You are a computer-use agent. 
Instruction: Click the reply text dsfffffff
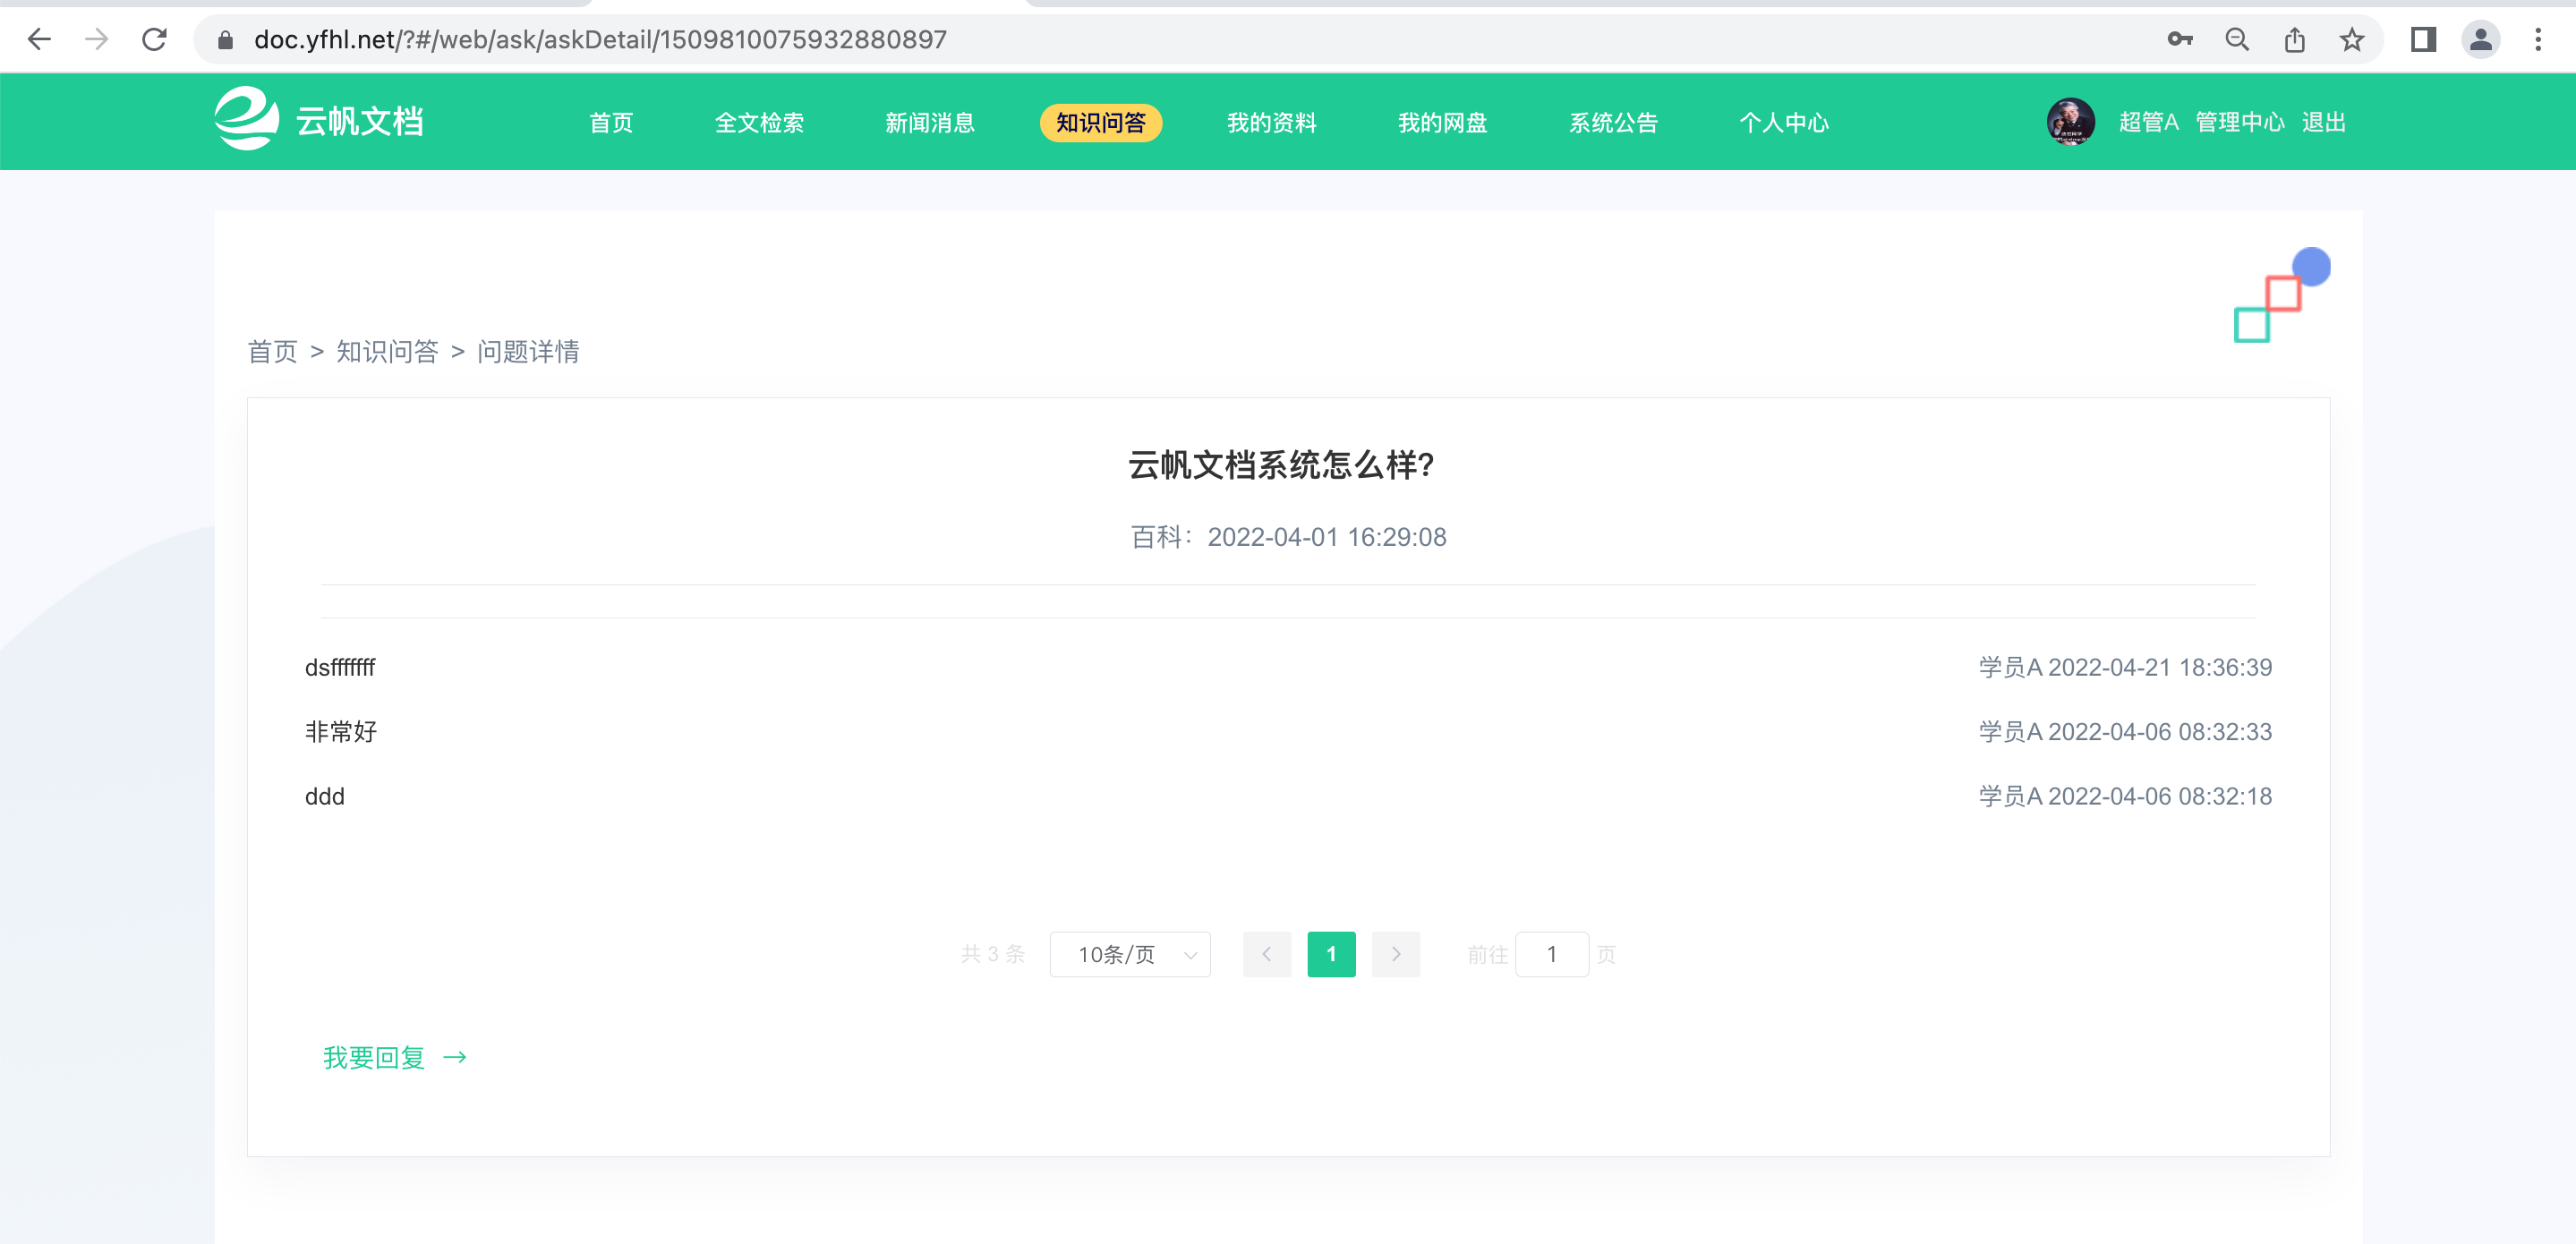click(x=340, y=667)
